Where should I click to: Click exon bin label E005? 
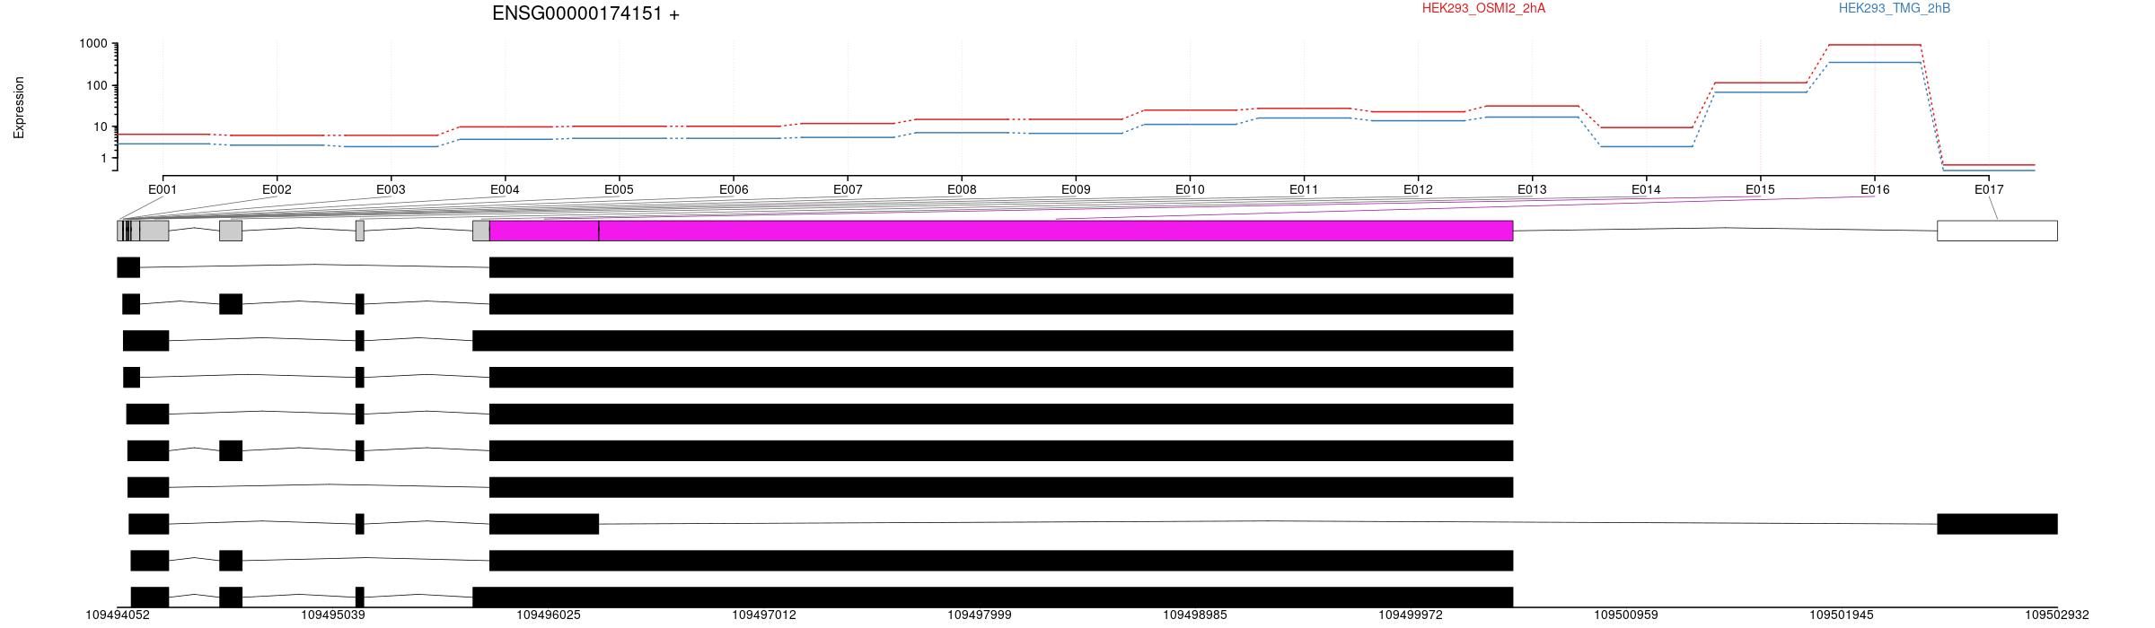click(x=619, y=189)
